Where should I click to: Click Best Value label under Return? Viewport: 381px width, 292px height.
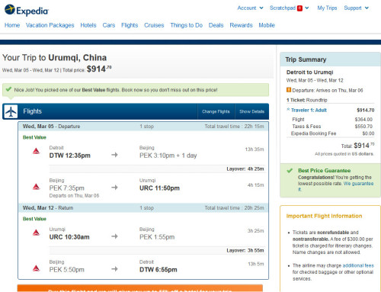click(x=34, y=219)
